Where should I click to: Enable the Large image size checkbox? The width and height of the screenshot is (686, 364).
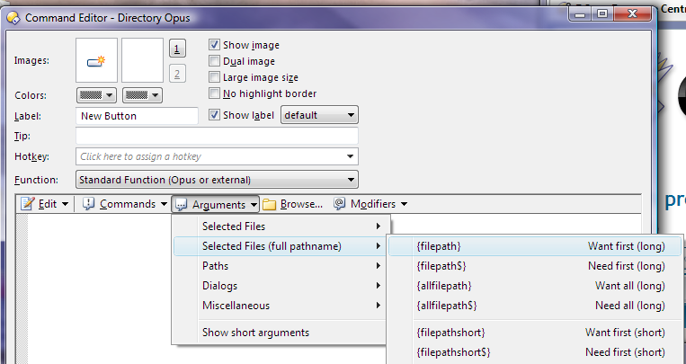(x=215, y=77)
